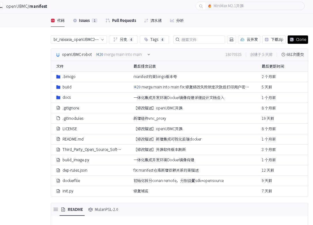Open the br_release_openUBMC2 branch dropdown

tap(79, 39)
